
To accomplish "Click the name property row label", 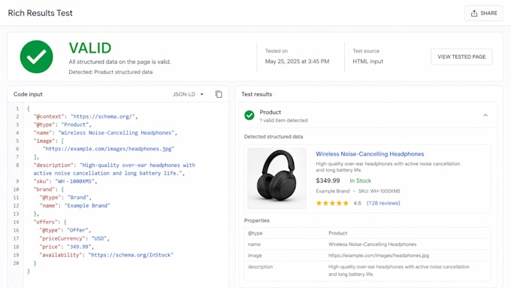I will (x=254, y=244).
